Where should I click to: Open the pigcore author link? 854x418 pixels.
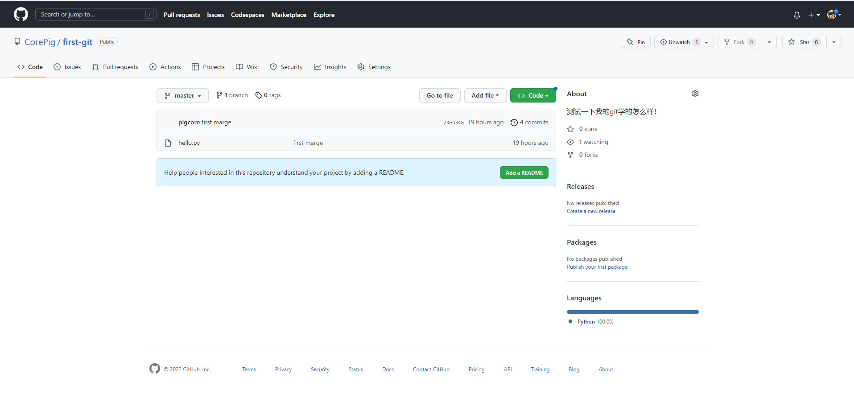coord(189,123)
